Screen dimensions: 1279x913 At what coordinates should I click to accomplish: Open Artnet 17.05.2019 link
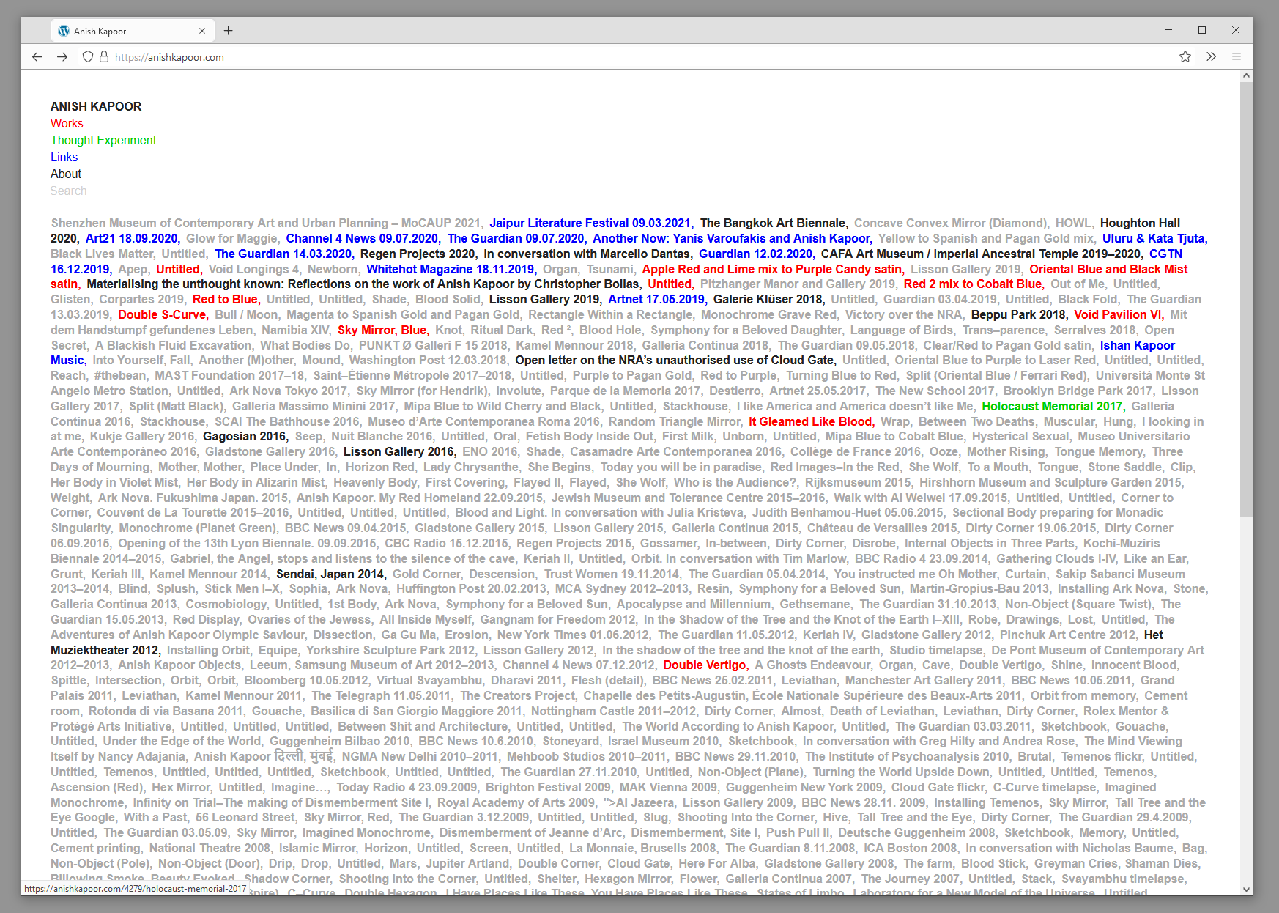pos(656,299)
